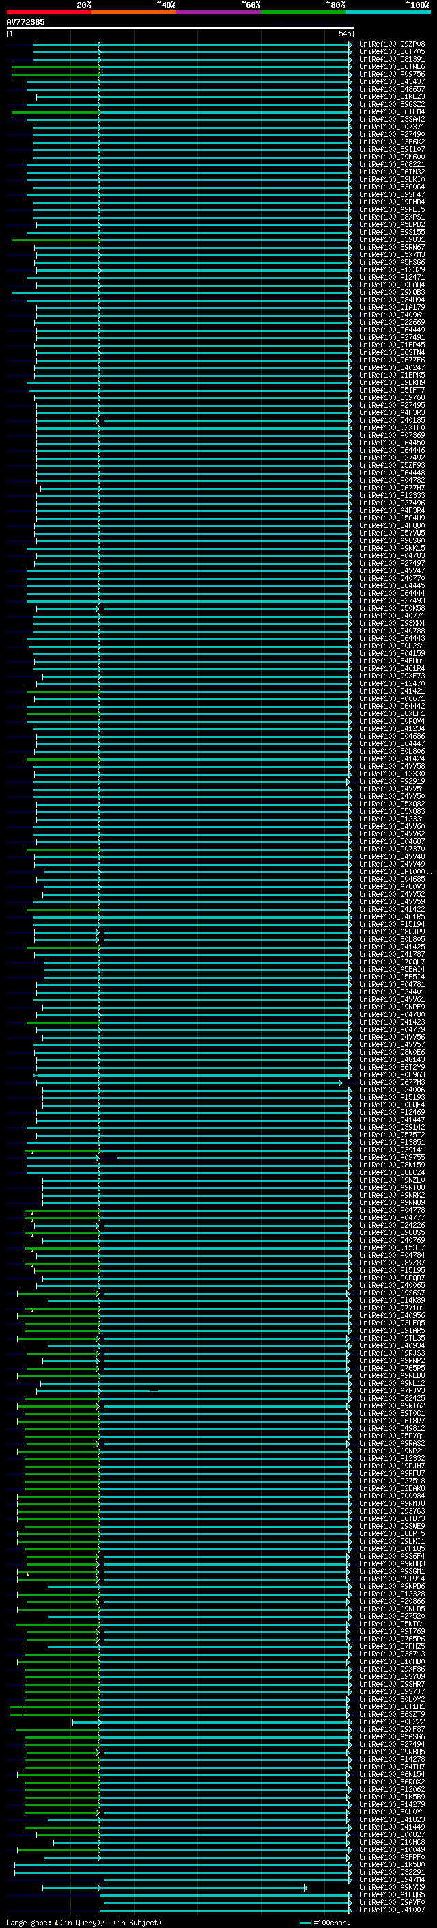
Task: Select the UniRef100_B9I107 label
Action: [x=392, y=149]
